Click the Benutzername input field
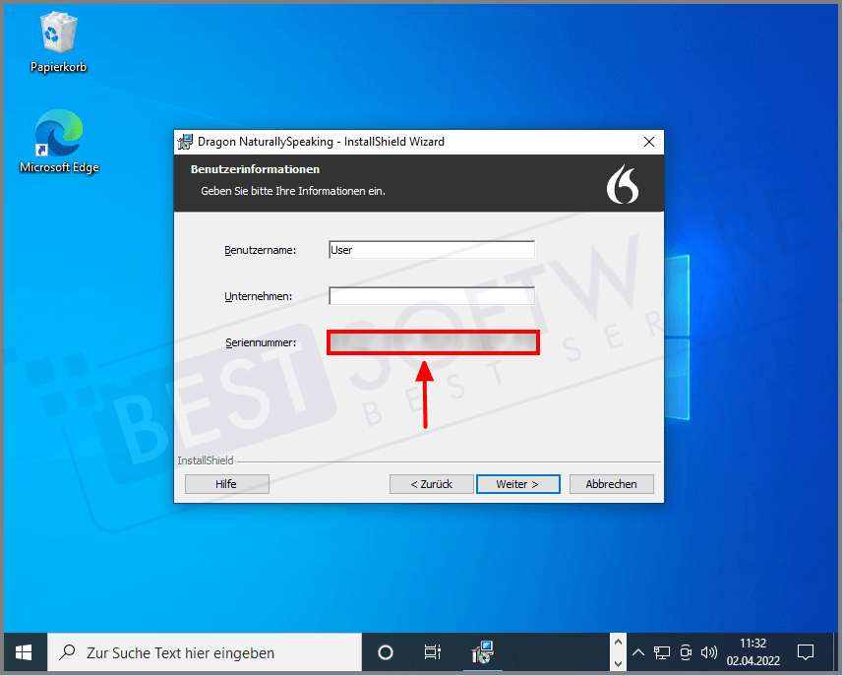Image resolution: width=843 pixels, height=676 pixels. [x=432, y=250]
